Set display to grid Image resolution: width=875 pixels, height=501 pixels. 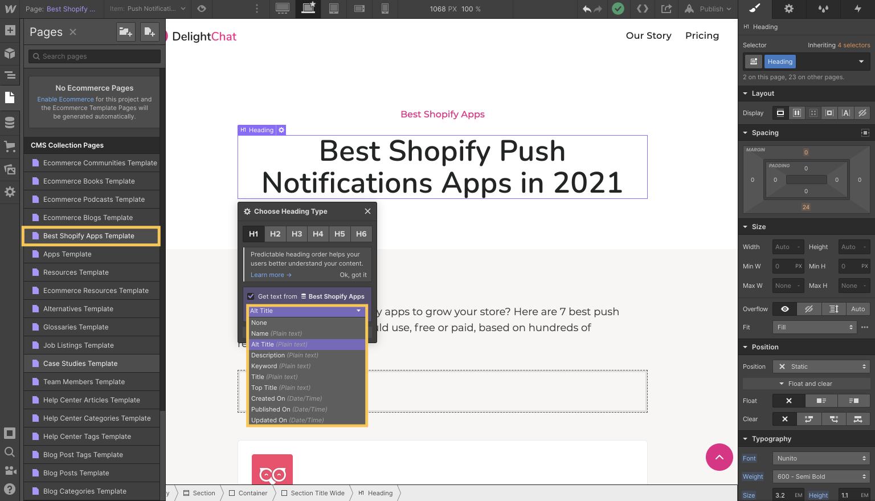click(x=813, y=113)
